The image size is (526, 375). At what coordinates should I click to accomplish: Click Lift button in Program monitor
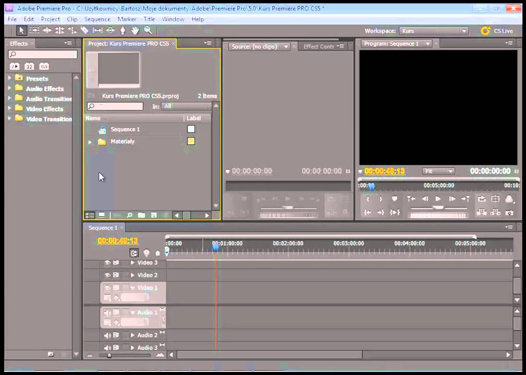click(482, 213)
